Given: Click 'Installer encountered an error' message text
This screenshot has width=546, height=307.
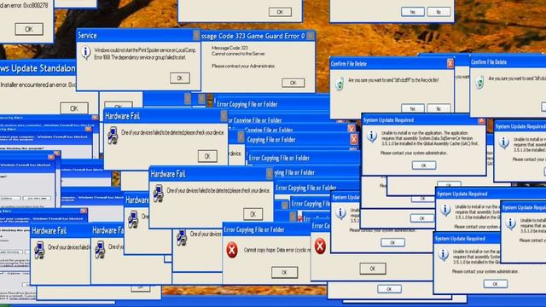Looking at the screenshot, I should 38,85.
